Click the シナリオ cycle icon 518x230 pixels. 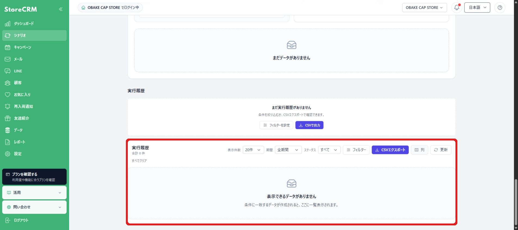(x=8, y=36)
